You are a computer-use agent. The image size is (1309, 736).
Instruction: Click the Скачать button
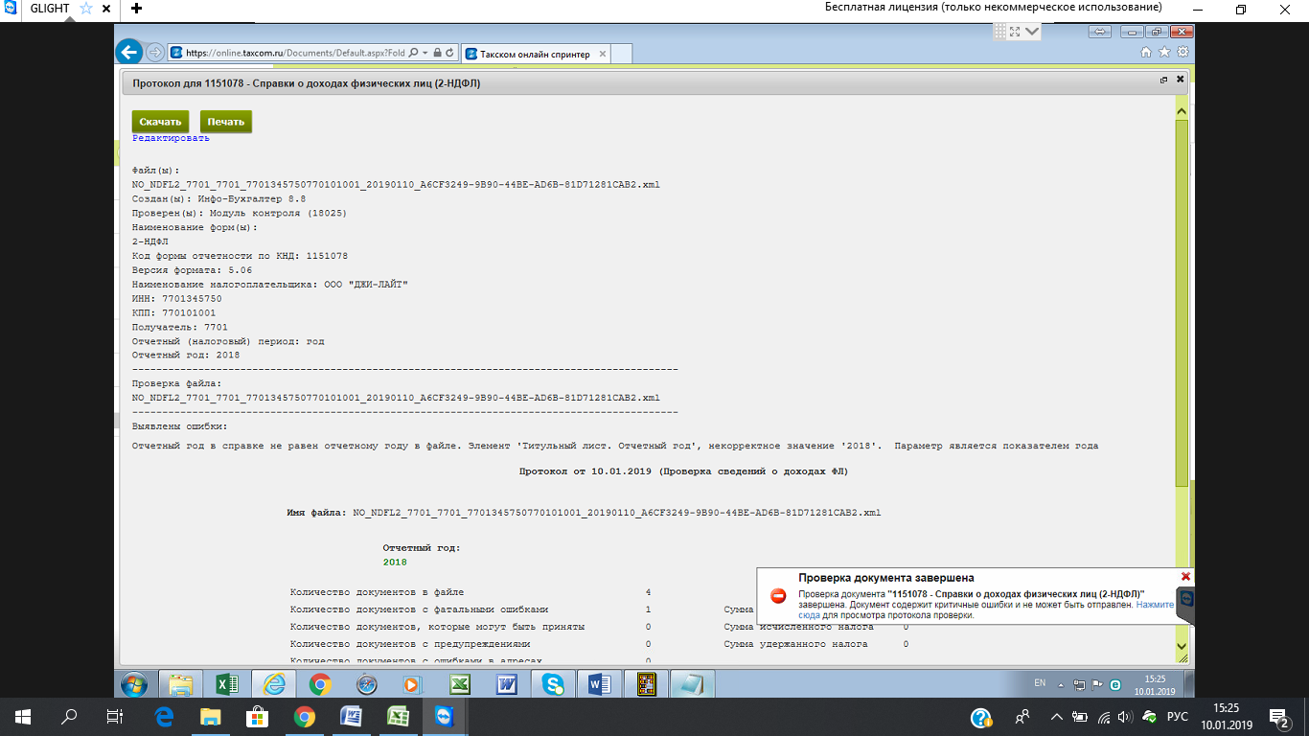pos(160,122)
